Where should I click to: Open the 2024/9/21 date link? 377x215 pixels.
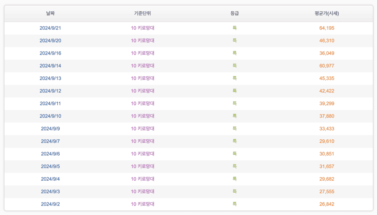50,28
